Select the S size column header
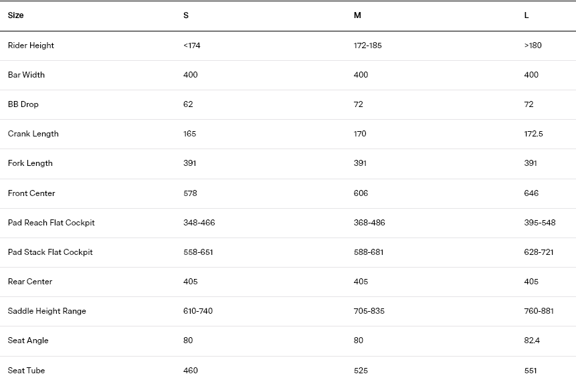The width and height of the screenshot is (576, 382). pos(186,15)
